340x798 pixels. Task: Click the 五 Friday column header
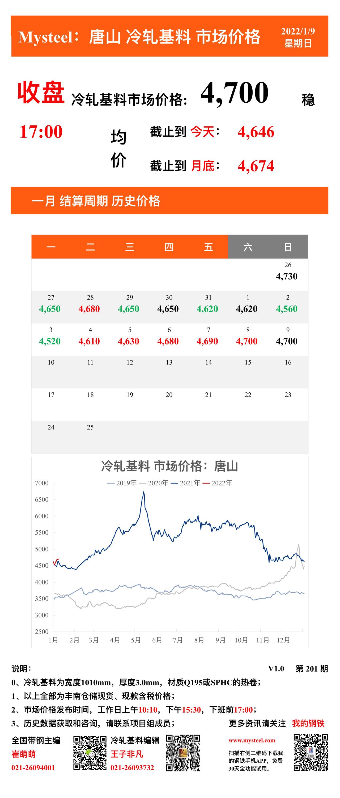click(208, 247)
